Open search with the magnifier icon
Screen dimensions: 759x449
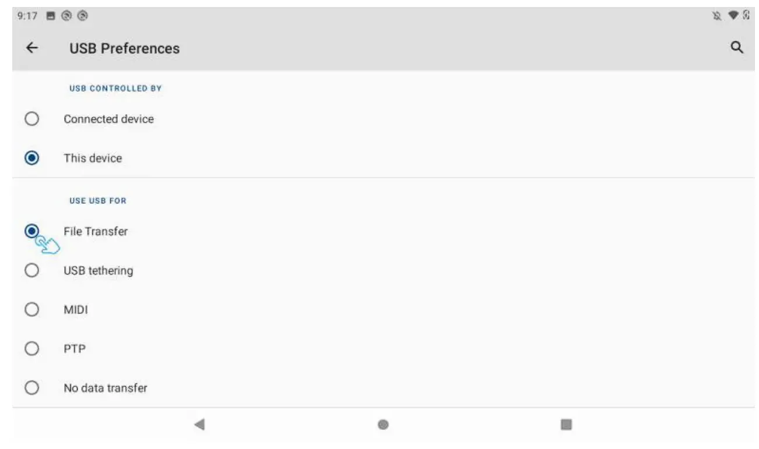[737, 48]
